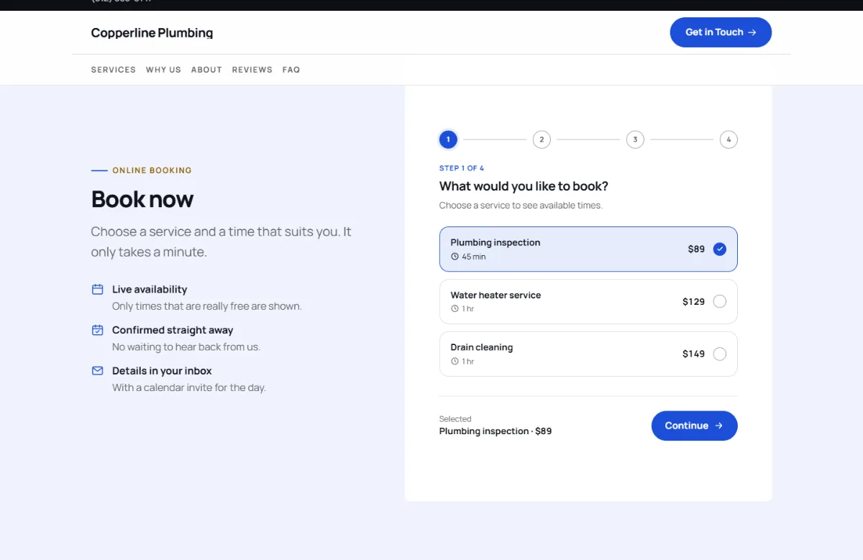
Task: Jump to the FAQ nav link
Action: tap(291, 70)
